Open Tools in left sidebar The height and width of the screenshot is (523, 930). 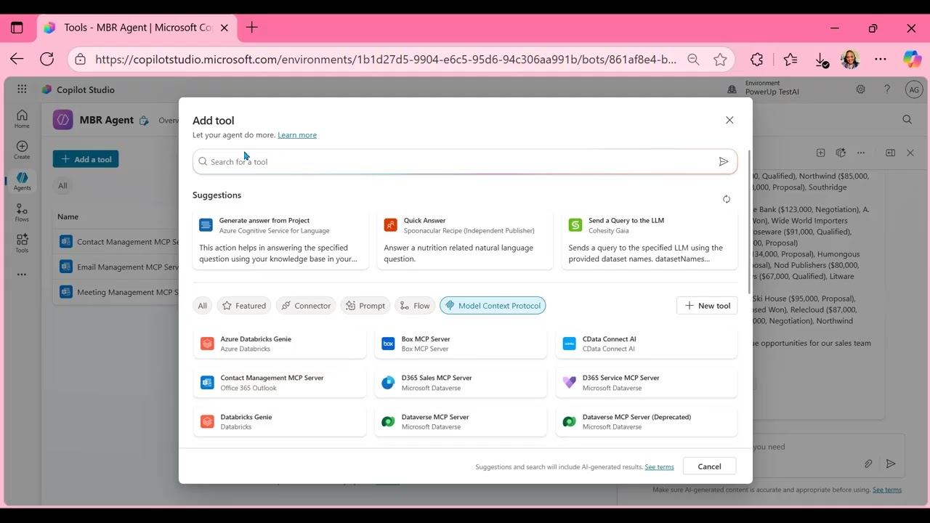click(x=22, y=243)
